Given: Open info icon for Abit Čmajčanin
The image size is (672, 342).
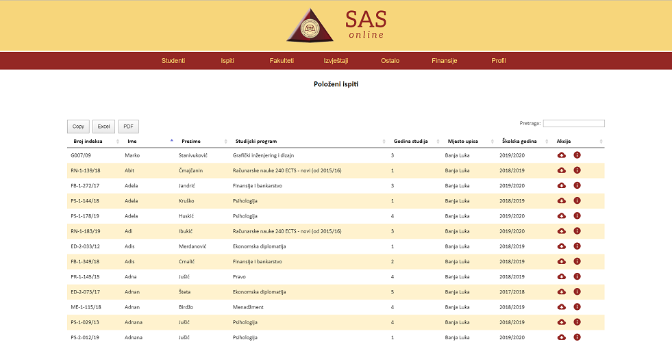Looking at the screenshot, I should 577,170.
